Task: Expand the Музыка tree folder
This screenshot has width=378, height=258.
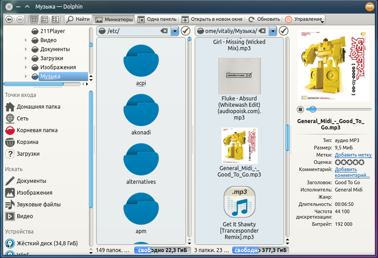Action: tap(26, 76)
